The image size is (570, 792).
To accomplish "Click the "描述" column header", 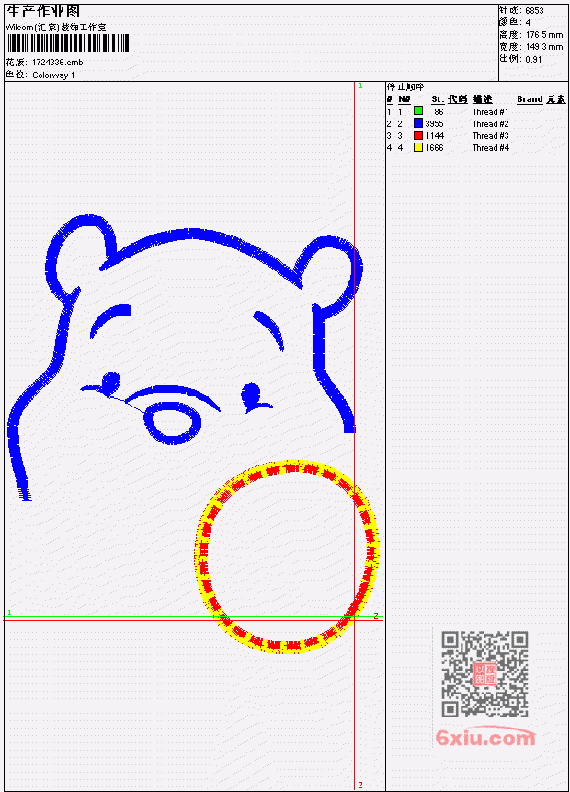I will pyautogui.click(x=482, y=99).
